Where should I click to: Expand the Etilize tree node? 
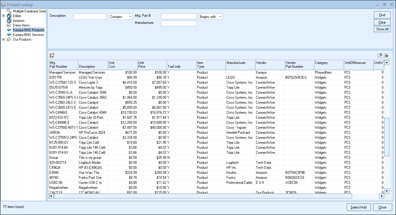(x=3, y=16)
